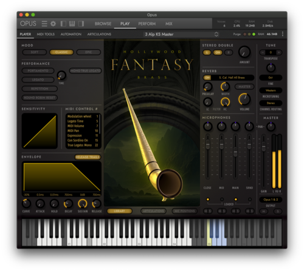
Task: Open the Opus hamburger main menu
Action: (x=44, y=24)
